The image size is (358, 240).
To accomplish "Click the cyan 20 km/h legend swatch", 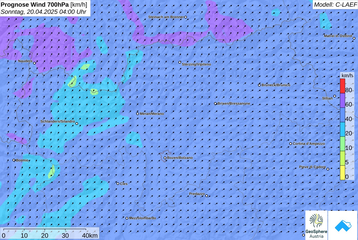I will click(x=342, y=129).
